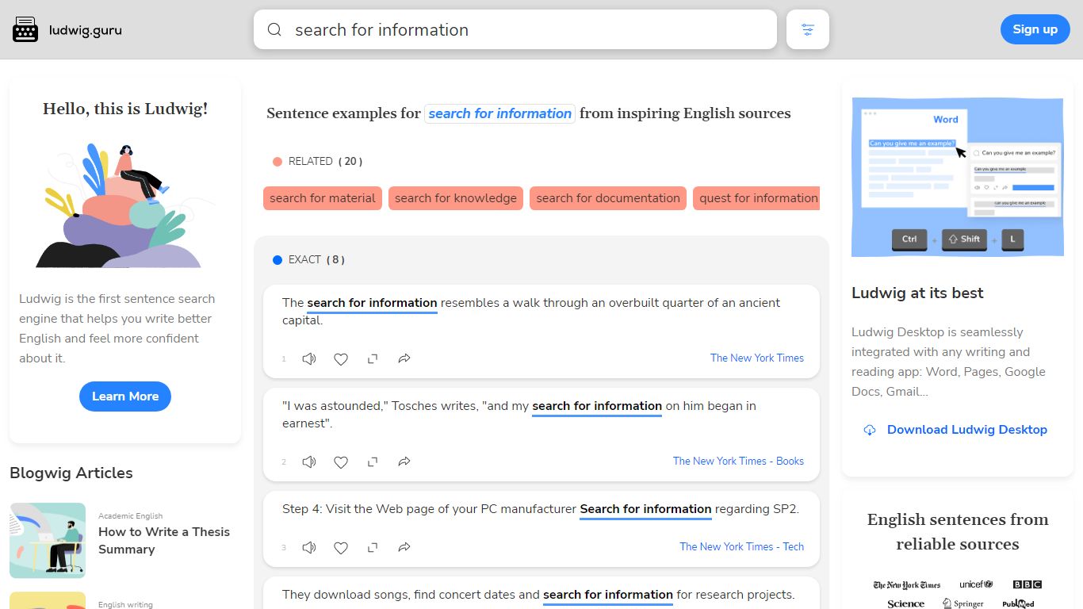This screenshot has height=609, width=1083.
Task: Favorite the Tosches sentence with heart icon
Action: pyautogui.click(x=341, y=462)
